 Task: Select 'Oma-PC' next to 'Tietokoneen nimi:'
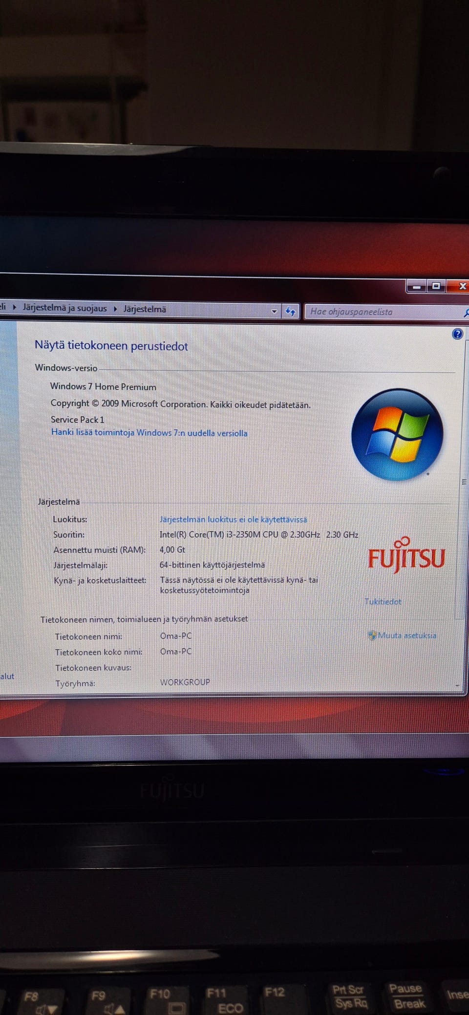pyautogui.click(x=176, y=636)
